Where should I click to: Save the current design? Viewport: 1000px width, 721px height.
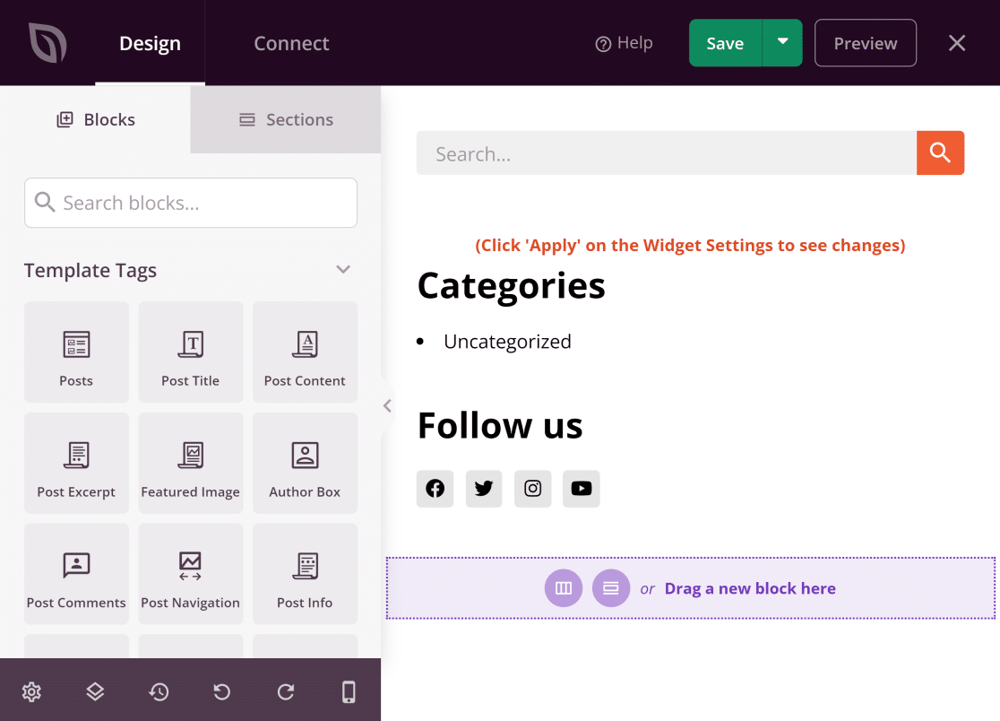[725, 42]
